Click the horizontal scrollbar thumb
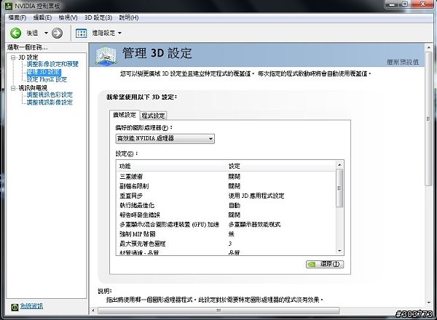The image size is (437, 320). (219, 311)
